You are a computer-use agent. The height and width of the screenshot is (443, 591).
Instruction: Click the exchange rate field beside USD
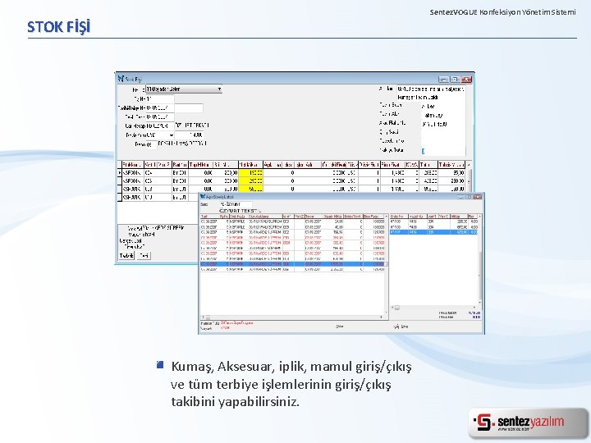click(190, 135)
